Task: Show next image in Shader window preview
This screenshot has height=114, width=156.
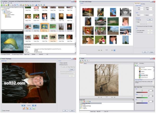Action: click(112, 97)
